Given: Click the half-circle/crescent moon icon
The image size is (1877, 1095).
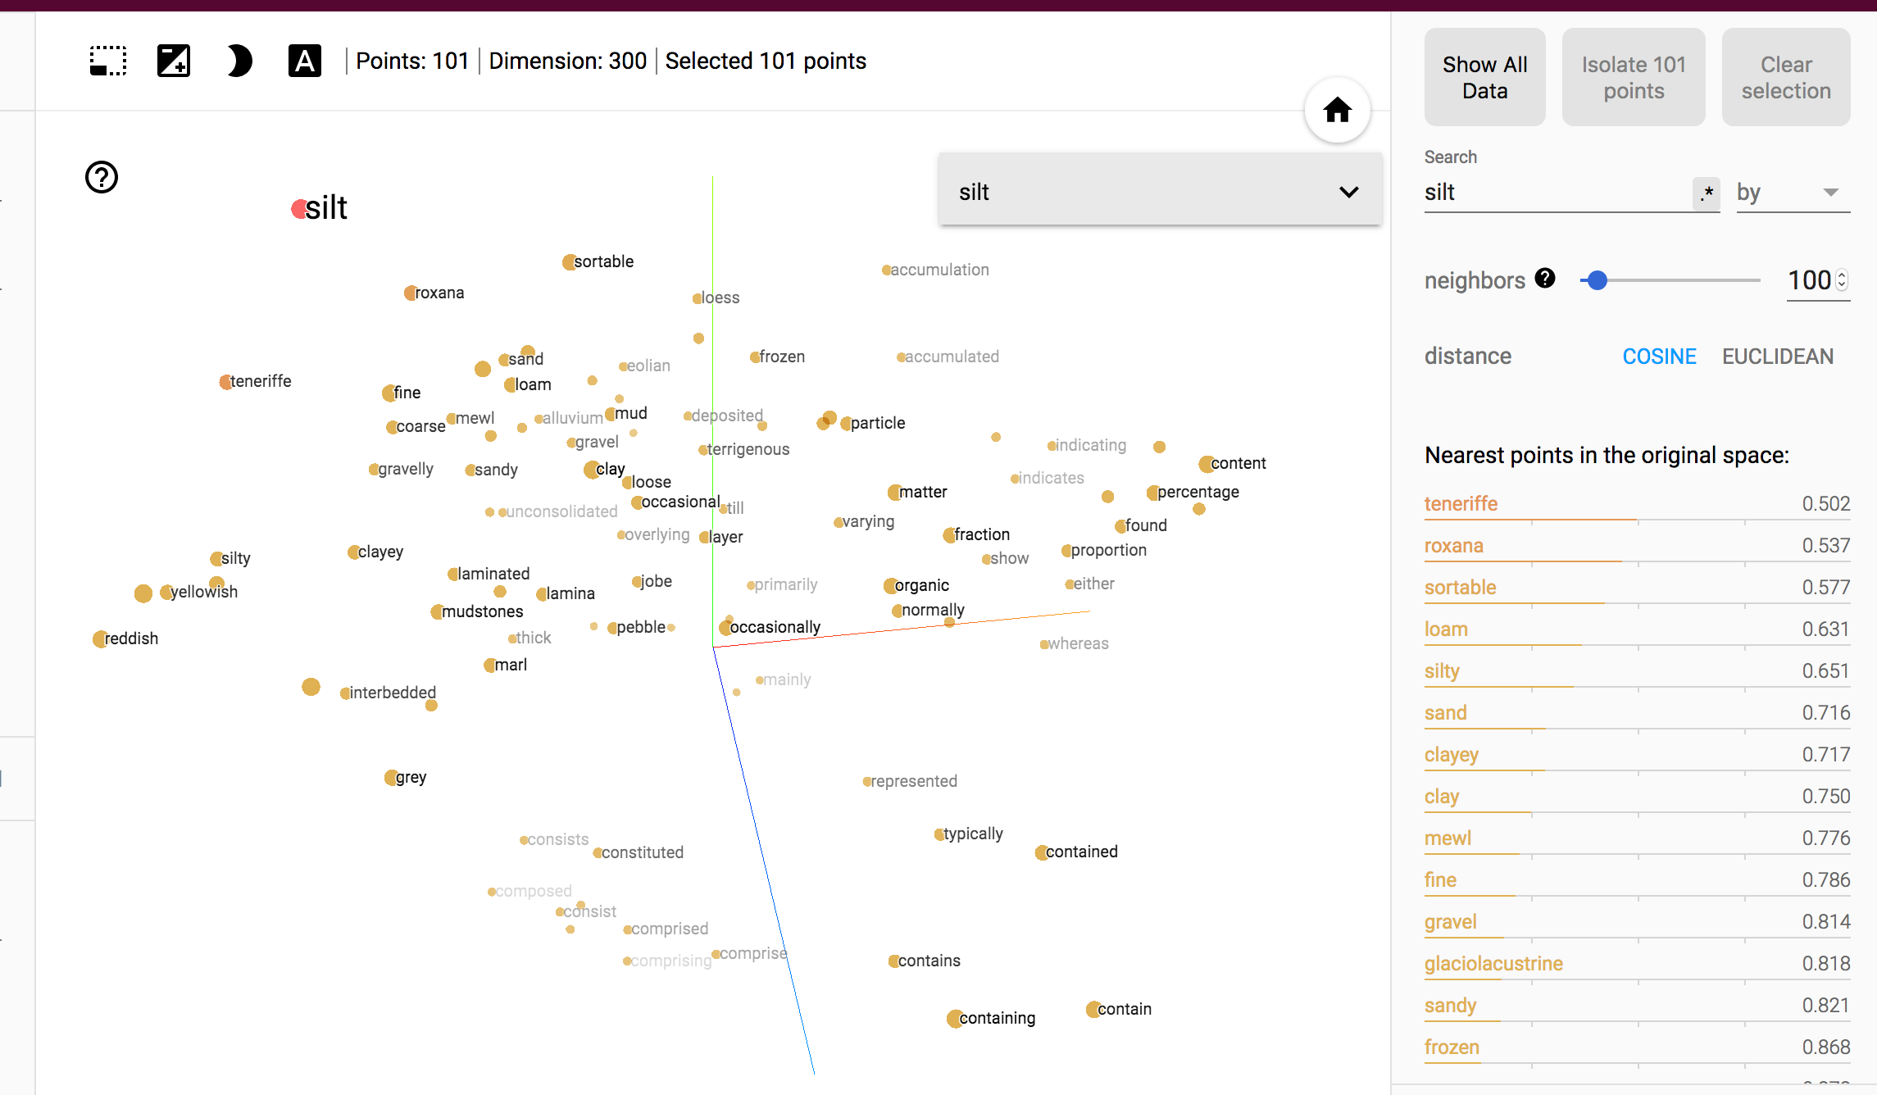Looking at the screenshot, I should pos(239,62).
